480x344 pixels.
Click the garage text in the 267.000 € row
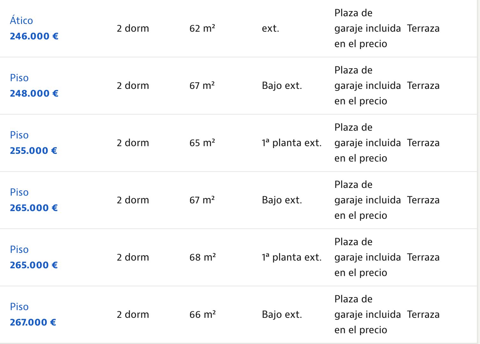click(367, 314)
